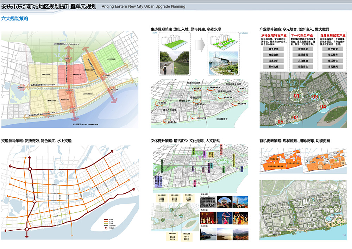Click the grey '绿色养生' box
Image resolution: width=352 pixels, height=249 pixels.
click(x=303, y=67)
